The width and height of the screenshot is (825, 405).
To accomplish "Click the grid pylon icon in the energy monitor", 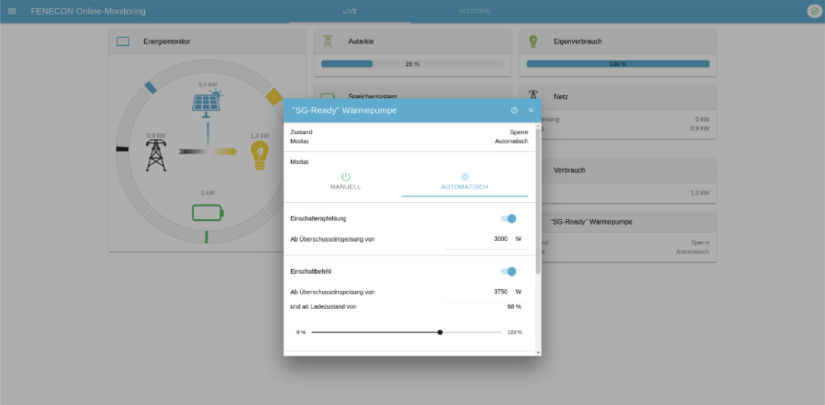I will click(x=156, y=154).
